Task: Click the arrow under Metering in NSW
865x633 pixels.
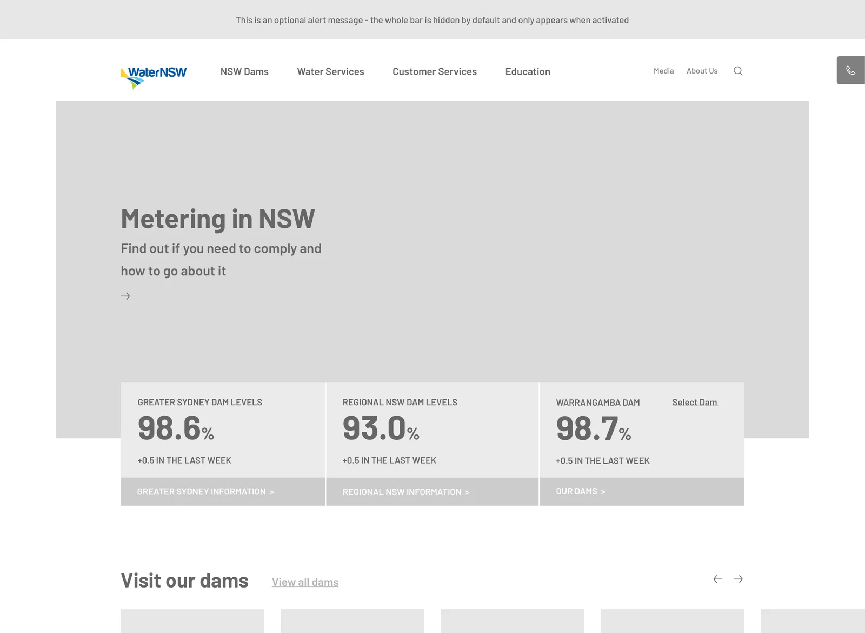Action: 125,296
